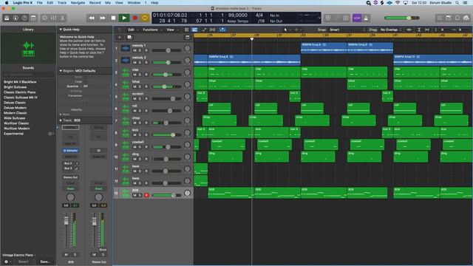
Task: Toggle the purple Count-in 1234 button
Action: tap(357, 18)
